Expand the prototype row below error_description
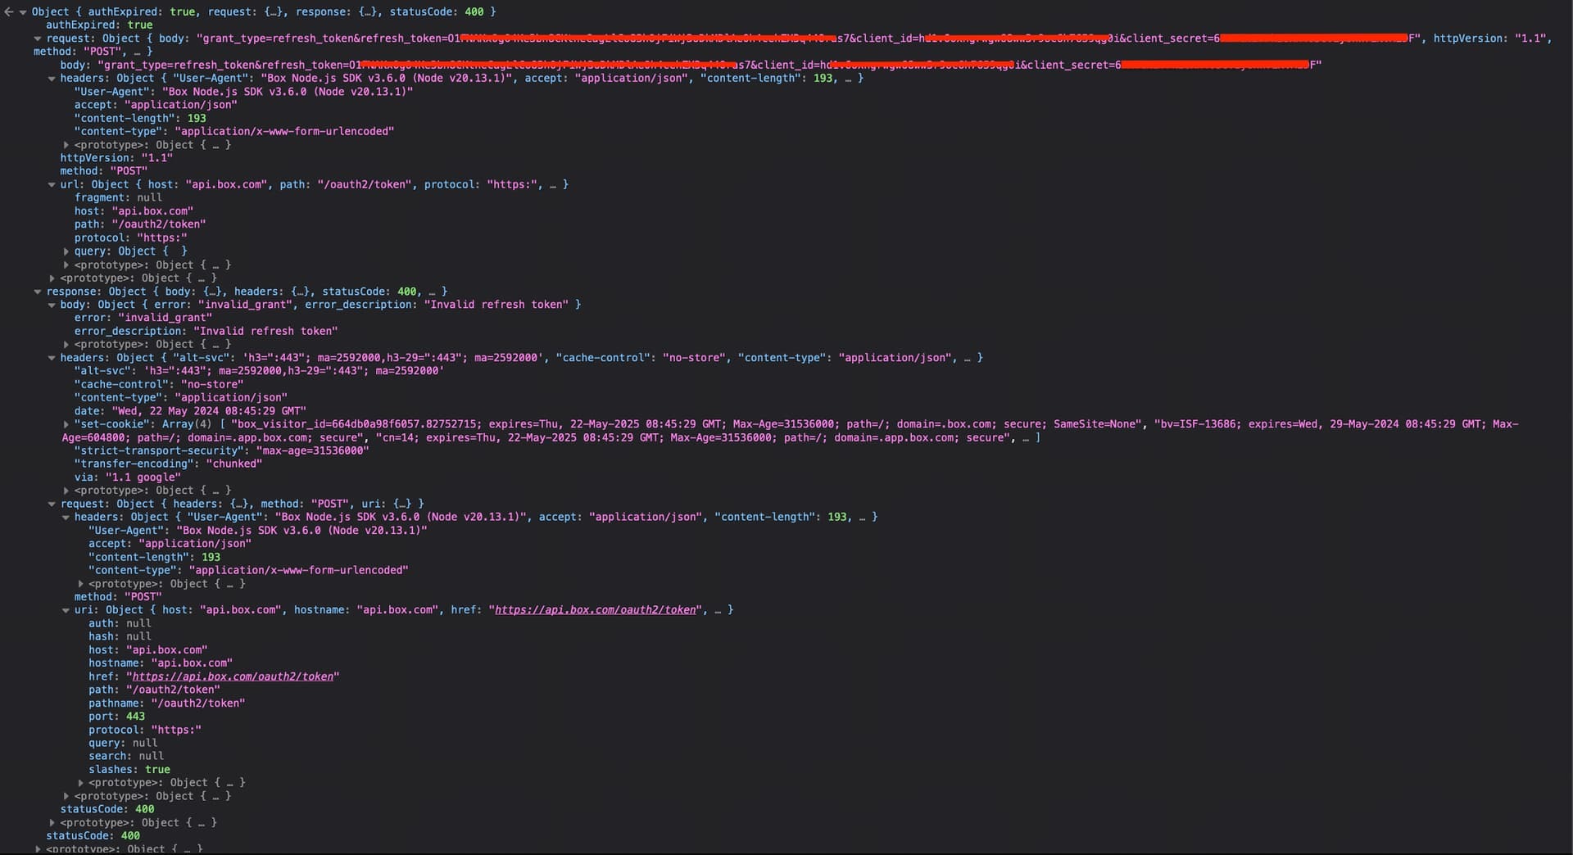1573x855 pixels. [x=66, y=345]
